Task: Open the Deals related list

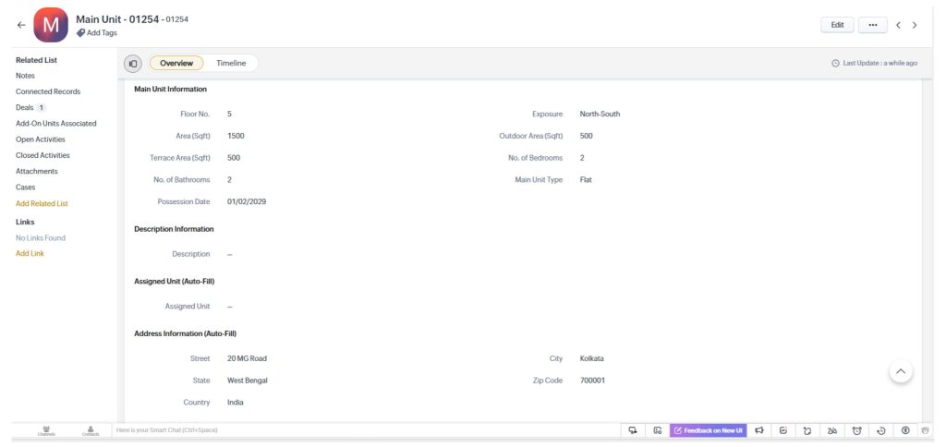Action: pyautogui.click(x=25, y=107)
